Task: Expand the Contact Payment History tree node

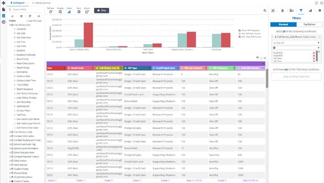Action: 10,157
